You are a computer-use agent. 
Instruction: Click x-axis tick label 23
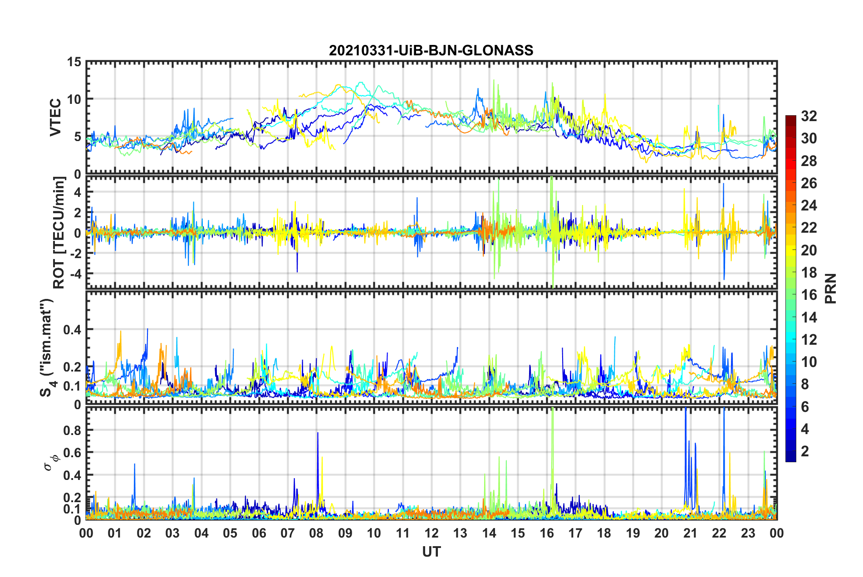[748, 533]
